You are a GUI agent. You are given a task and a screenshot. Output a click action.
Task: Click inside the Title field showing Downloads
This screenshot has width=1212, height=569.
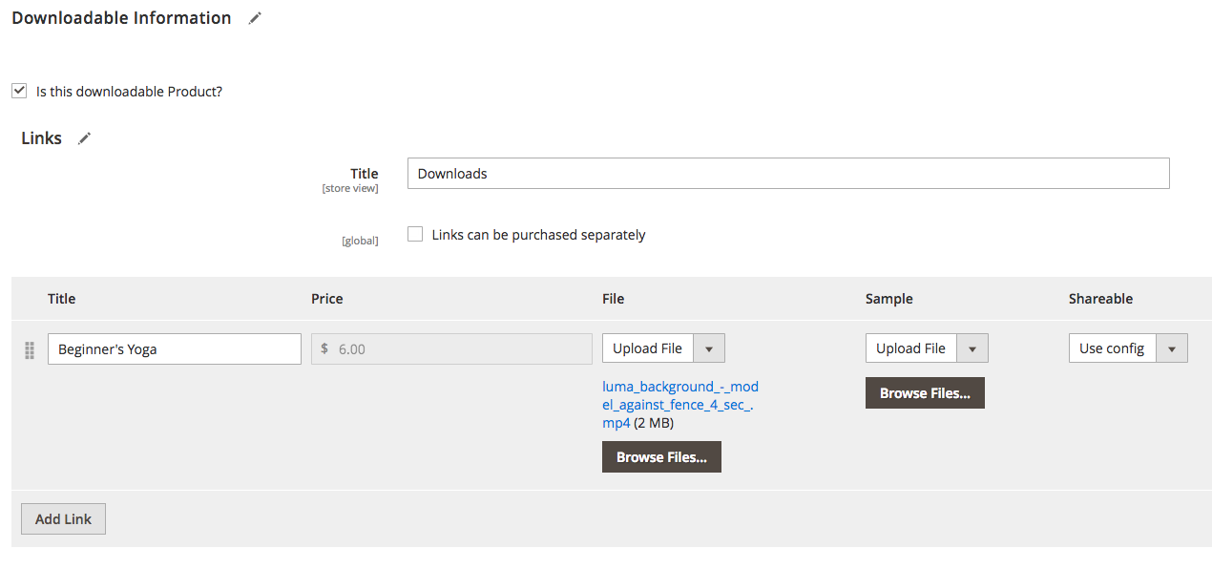[x=788, y=173]
